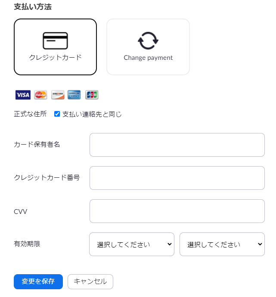This screenshot has height=297, width=276.
Task: Click the American Express logo
Action: (74, 95)
